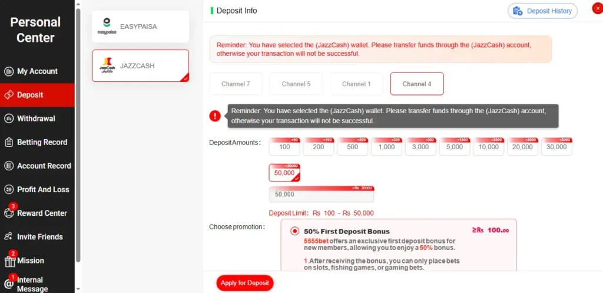Click the red 1 badge on Internal Message

13,277
